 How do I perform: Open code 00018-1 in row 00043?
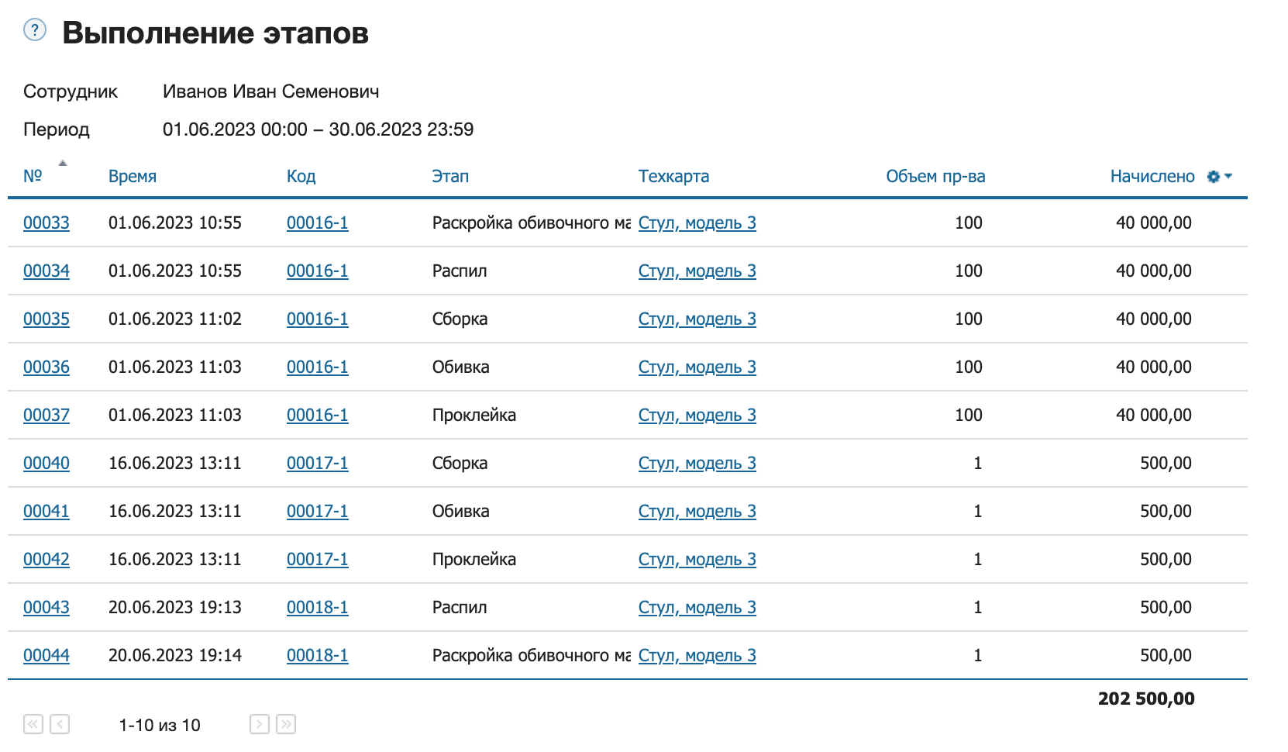click(x=317, y=607)
